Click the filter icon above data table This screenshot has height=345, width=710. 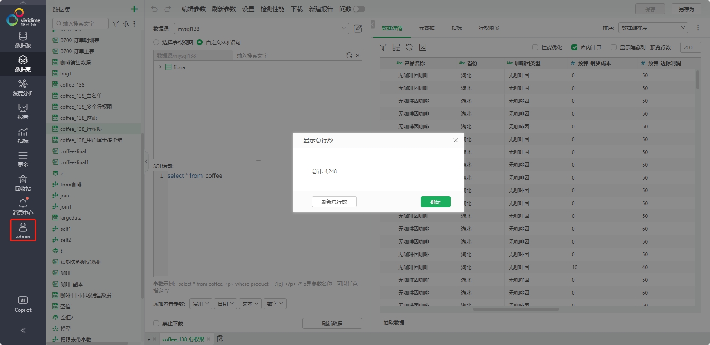coord(383,47)
